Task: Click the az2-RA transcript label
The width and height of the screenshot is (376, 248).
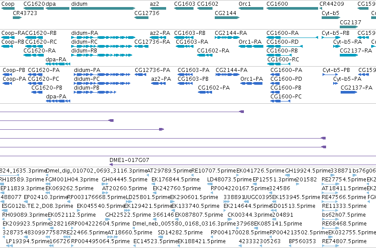Action: pos(160,33)
